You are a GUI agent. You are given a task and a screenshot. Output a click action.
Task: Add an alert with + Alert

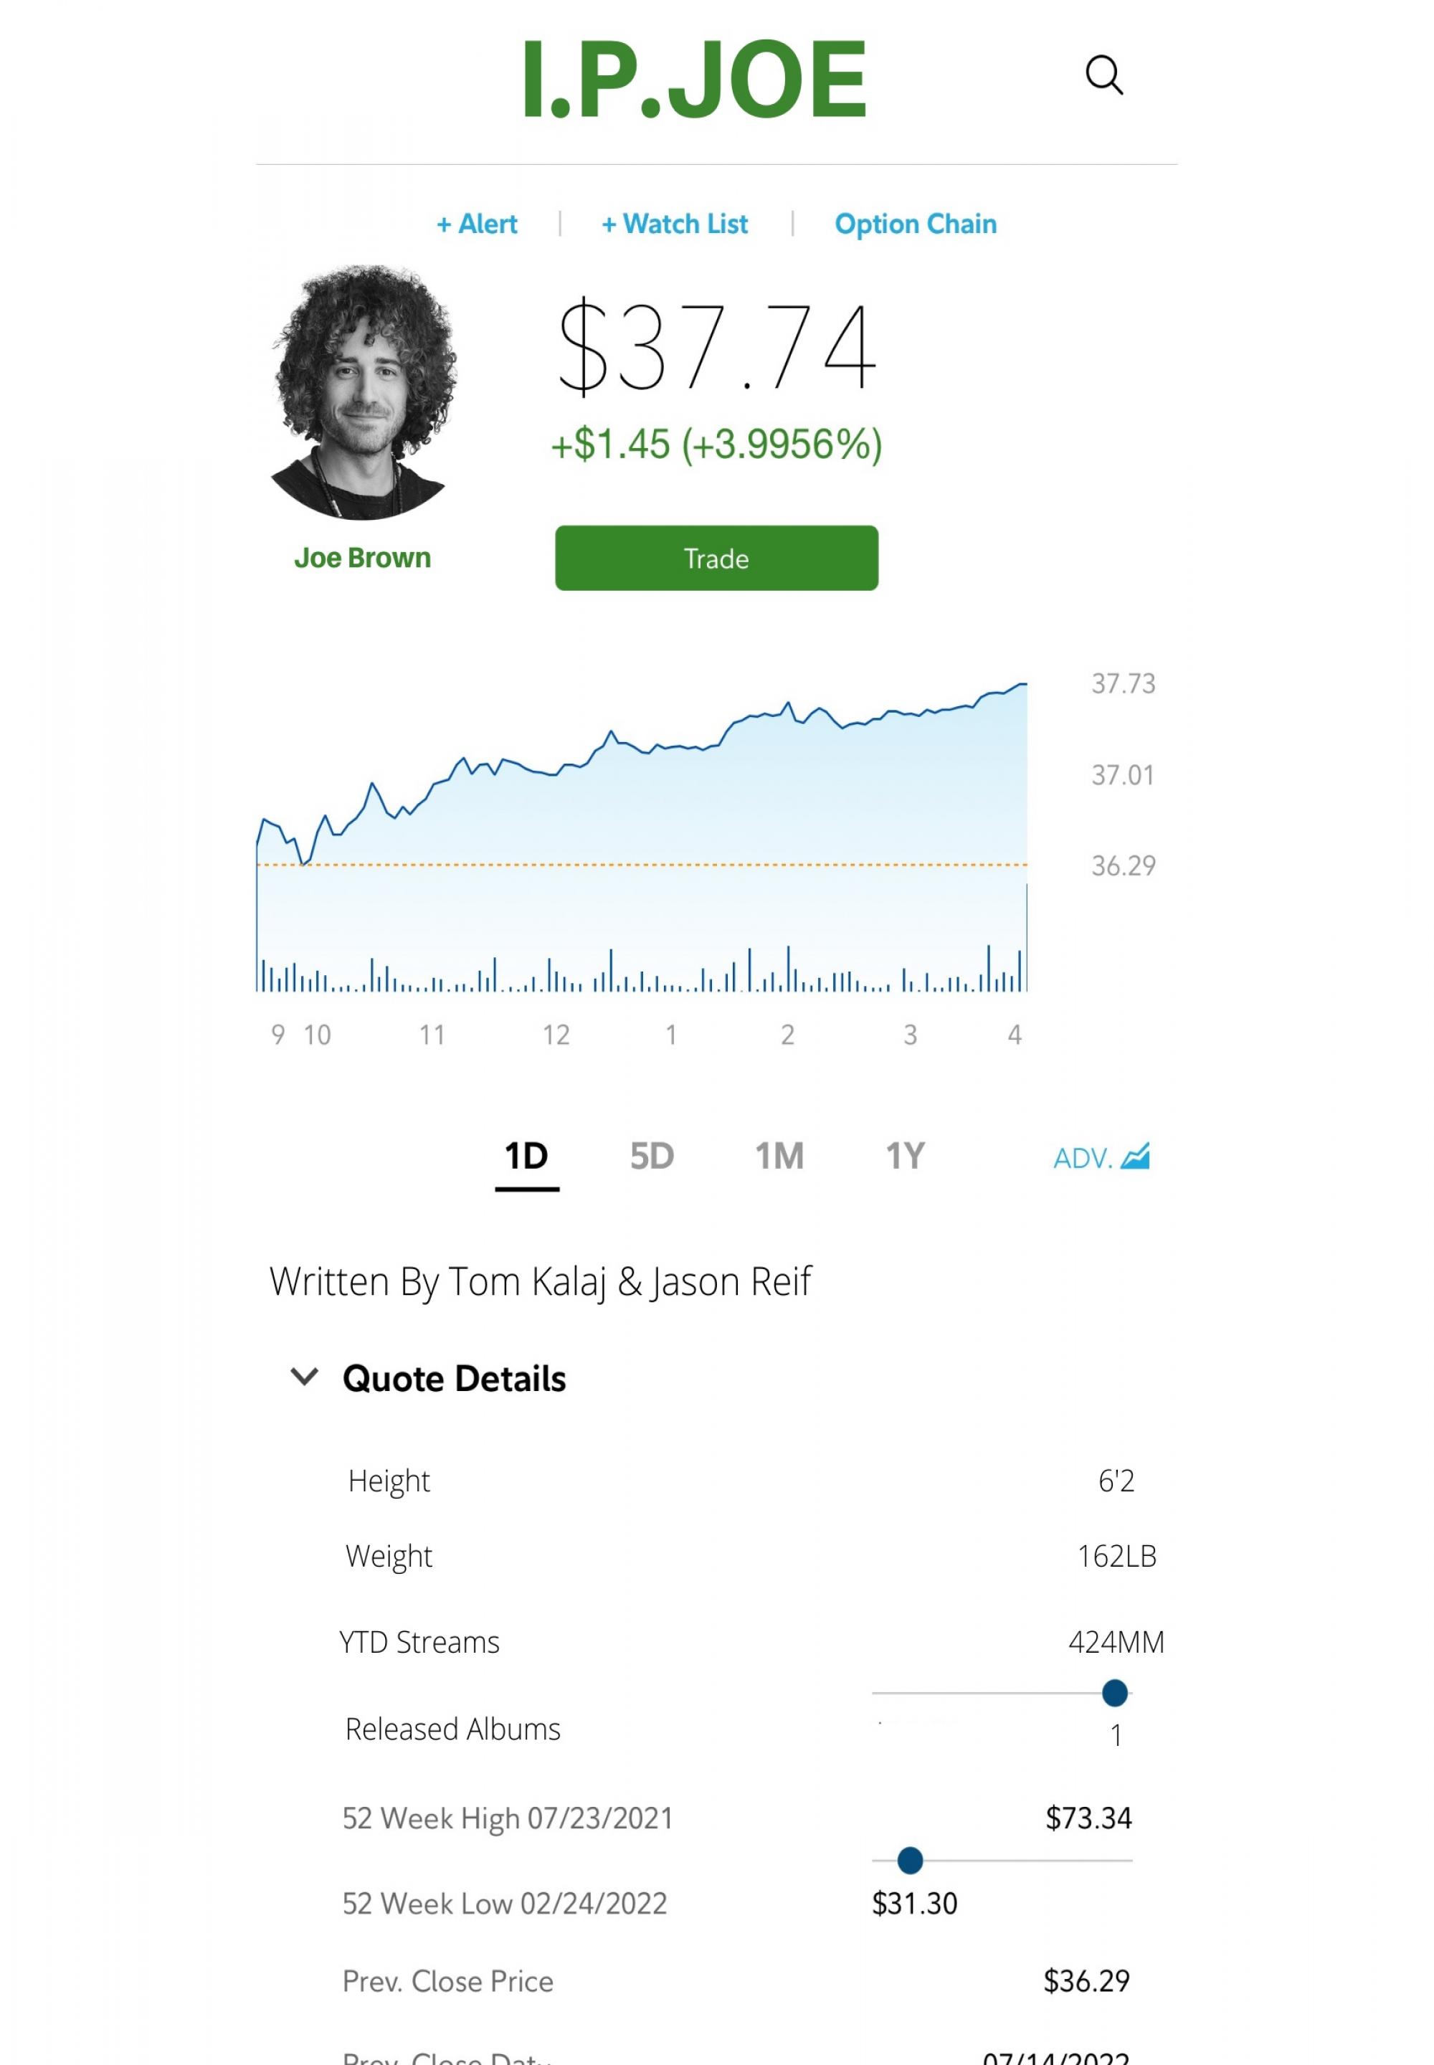[x=477, y=224]
